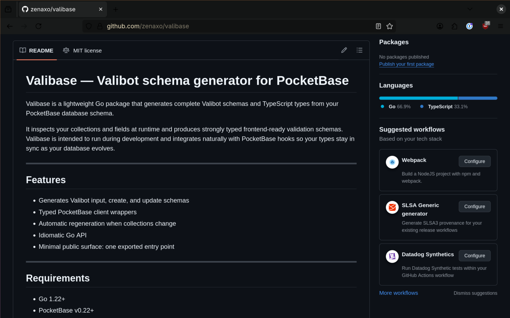
Task: Click More workflows link
Action: (x=399, y=293)
